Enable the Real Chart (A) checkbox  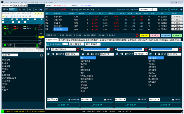[x=25, y=22]
